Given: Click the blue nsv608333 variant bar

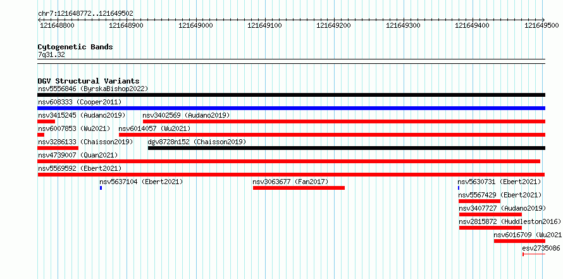Looking at the screenshot, I should [291, 108].
